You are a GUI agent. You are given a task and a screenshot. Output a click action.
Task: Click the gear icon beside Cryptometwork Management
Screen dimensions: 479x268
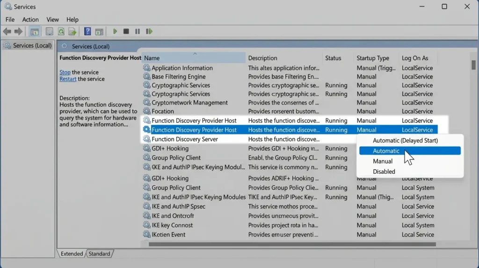click(x=146, y=102)
